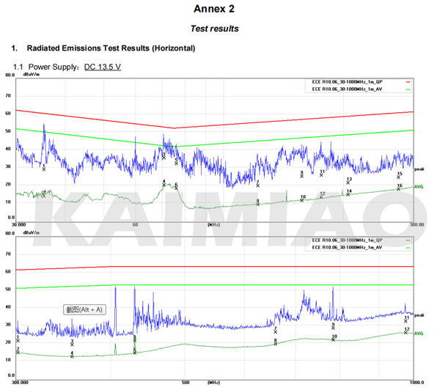440x387 pixels.
Task: Click marker 11 in the lower chart
Action: coord(406,321)
